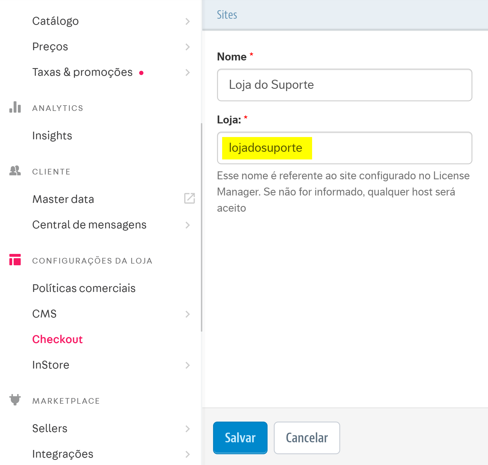Expand the Sellers submenu

[188, 429]
